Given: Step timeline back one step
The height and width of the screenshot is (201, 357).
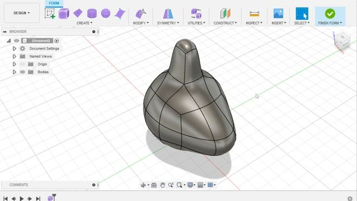Looking at the screenshot, I should tap(13, 199).
